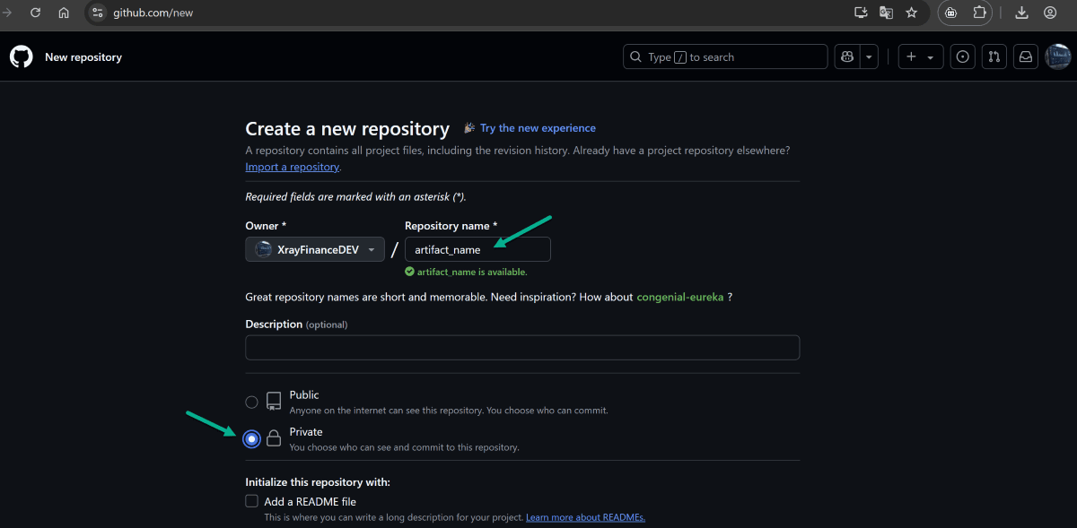Open the account menu via profile avatar

click(1057, 56)
